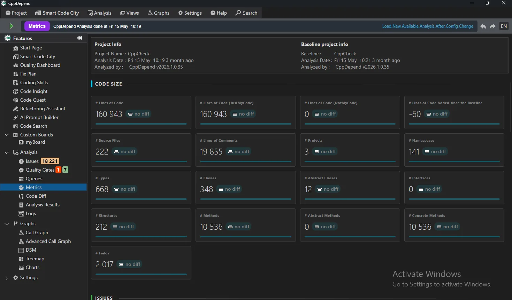Click the red 1 Quality Gates badge
The image size is (512, 300).
(x=59, y=170)
